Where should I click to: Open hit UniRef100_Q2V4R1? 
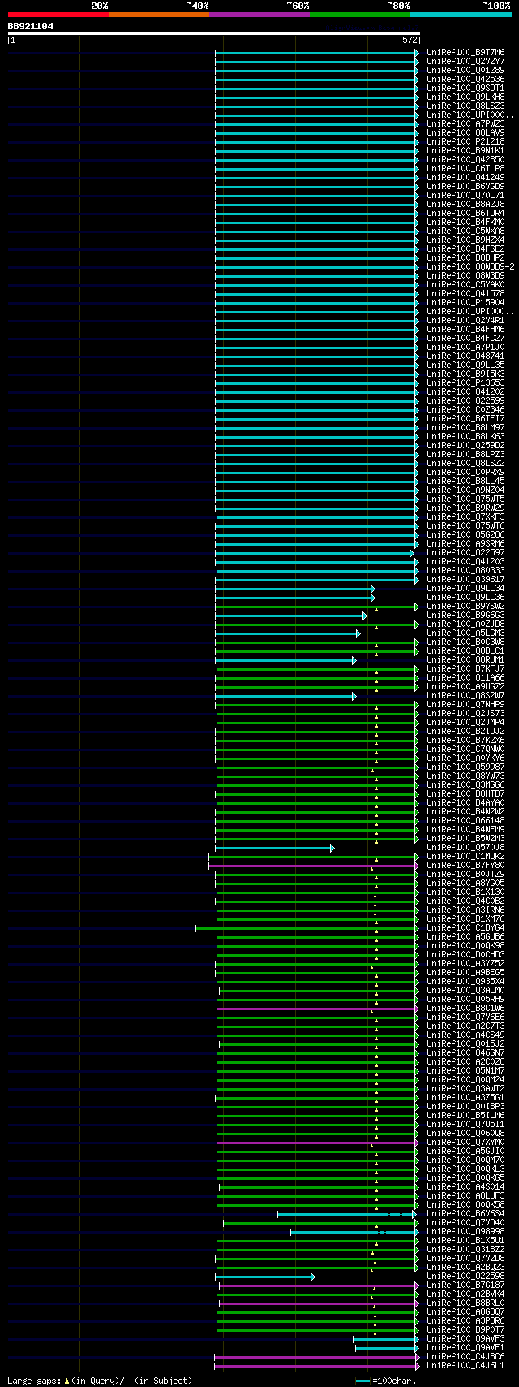[465, 321]
